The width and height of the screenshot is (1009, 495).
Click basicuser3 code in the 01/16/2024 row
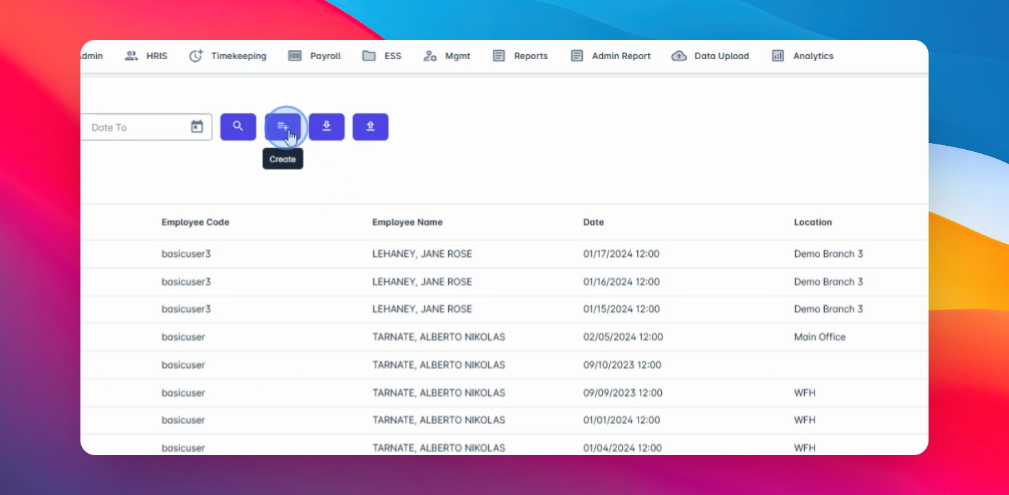coord(186,282)
